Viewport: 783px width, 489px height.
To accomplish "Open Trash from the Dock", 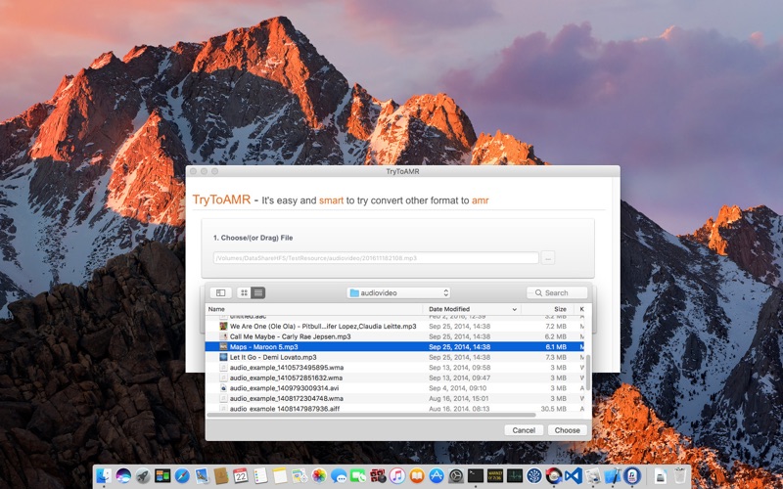I will tap(679, 475).
